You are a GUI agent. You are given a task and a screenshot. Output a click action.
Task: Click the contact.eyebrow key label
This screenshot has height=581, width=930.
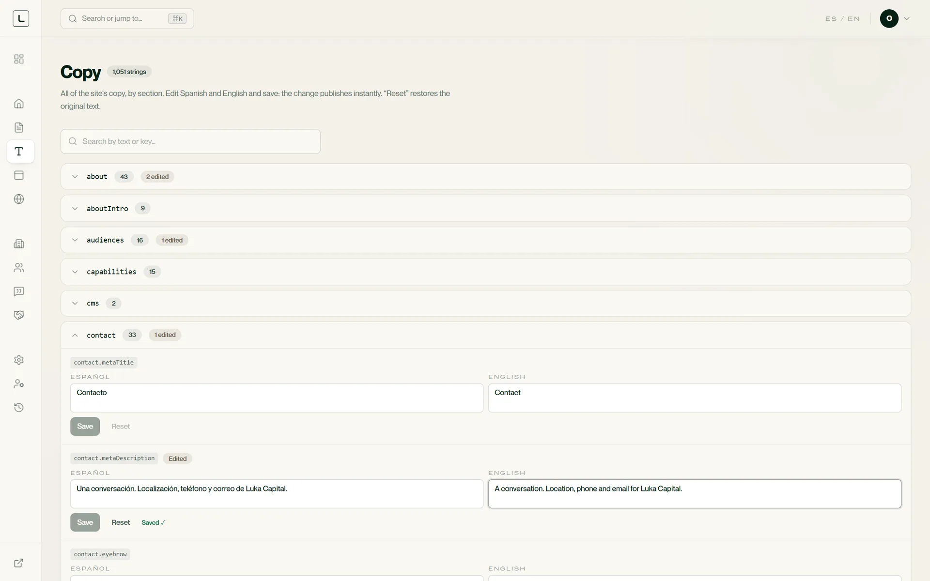100,554
